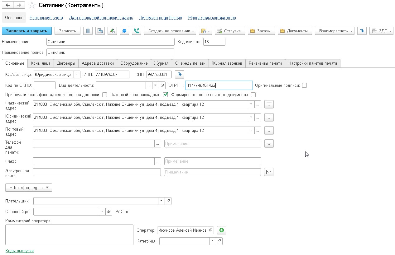Open the lines icon beside Телефон для печати
This screenshot has height=255, width=395.
[x=269, y=143]
